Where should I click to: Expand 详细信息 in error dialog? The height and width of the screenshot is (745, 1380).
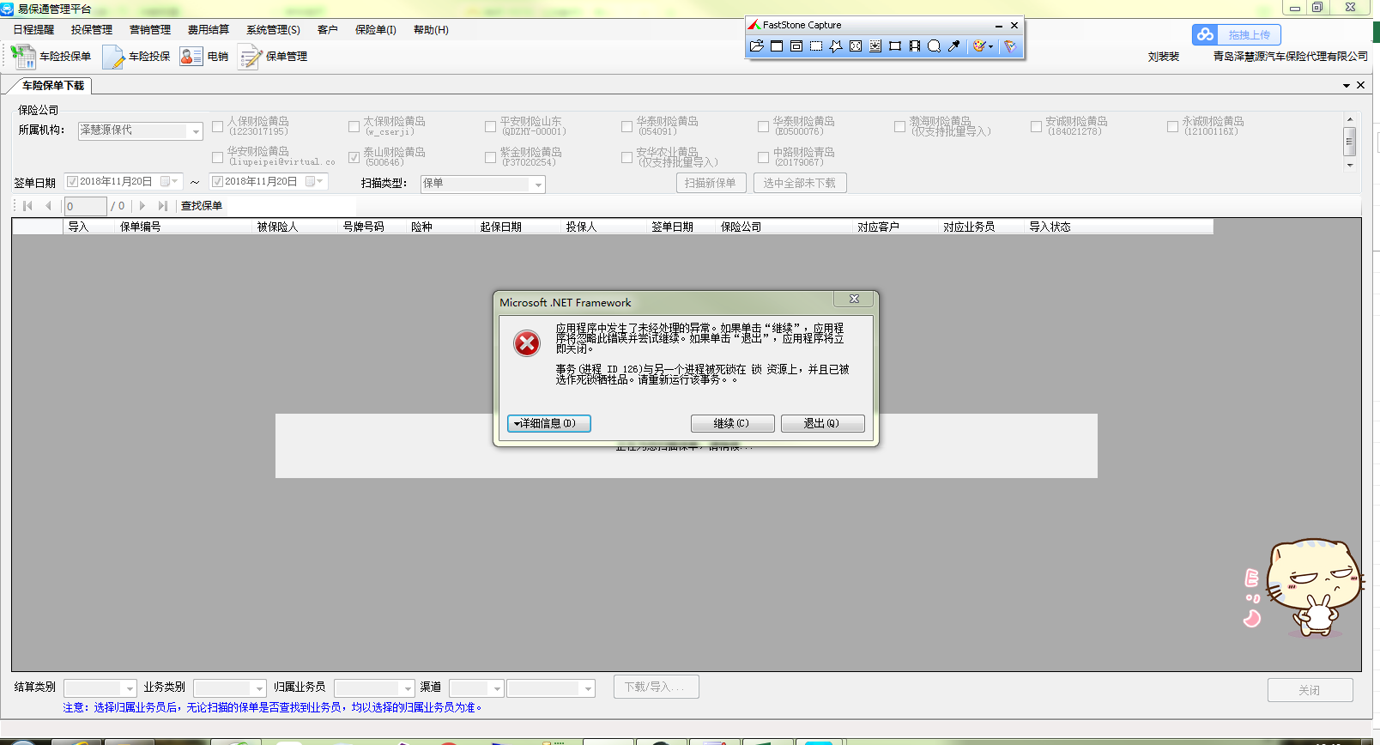point(549,424)
